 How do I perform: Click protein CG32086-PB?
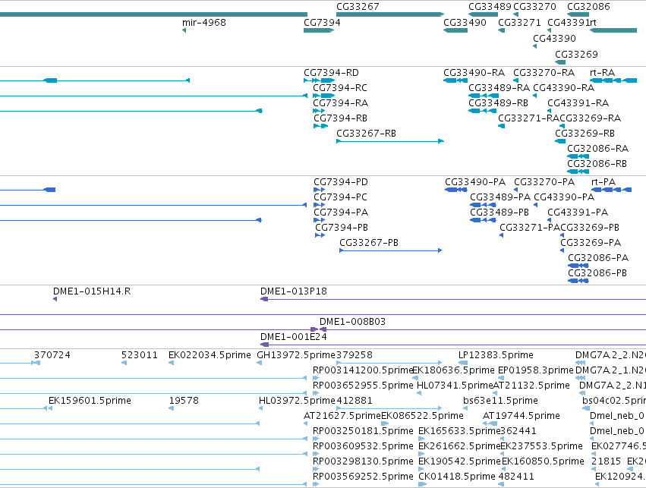tap(597, 273)
